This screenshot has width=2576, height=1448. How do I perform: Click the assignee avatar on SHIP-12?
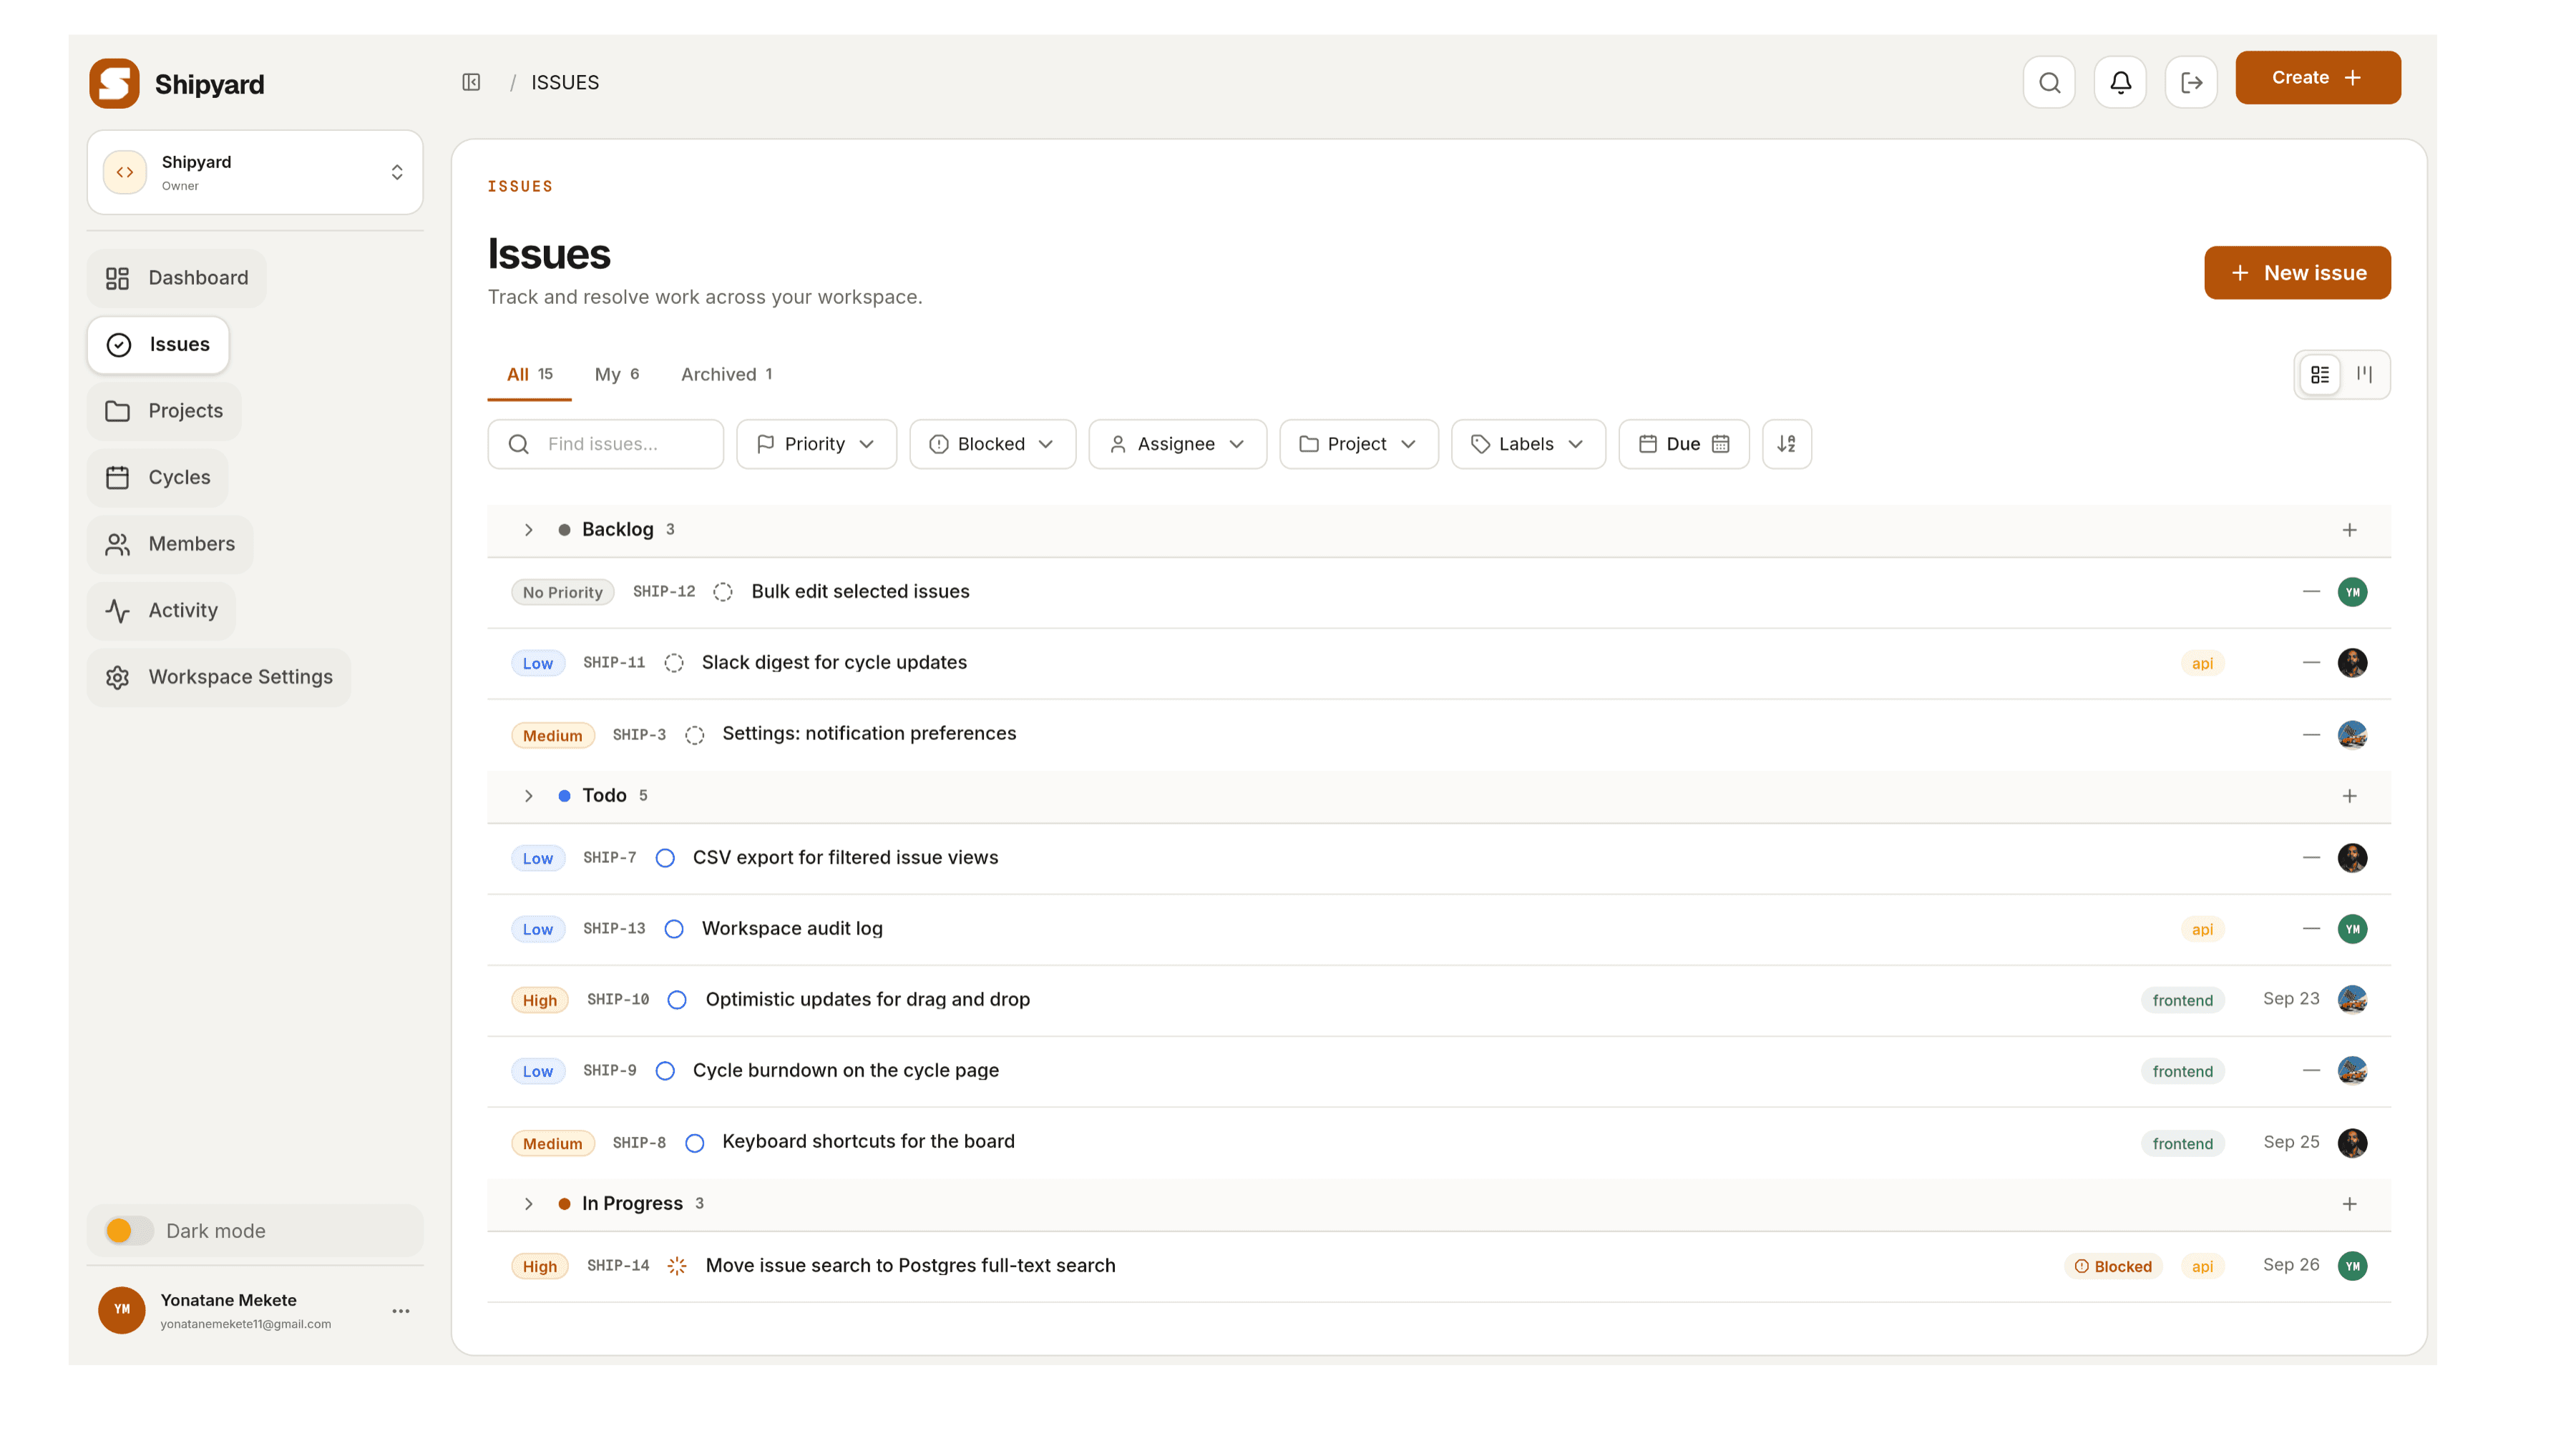[x=2352, y=591]
